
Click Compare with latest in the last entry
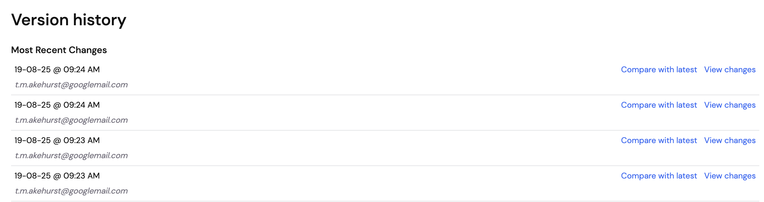[659, 176]
